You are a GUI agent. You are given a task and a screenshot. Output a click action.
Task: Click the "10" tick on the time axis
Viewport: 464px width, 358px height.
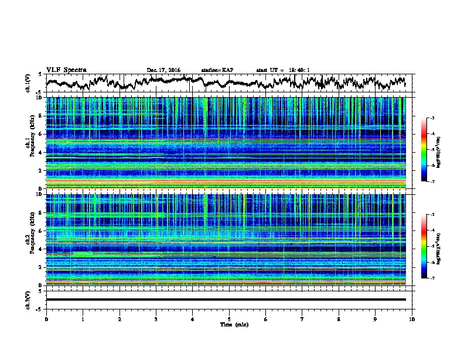[412, 319]
